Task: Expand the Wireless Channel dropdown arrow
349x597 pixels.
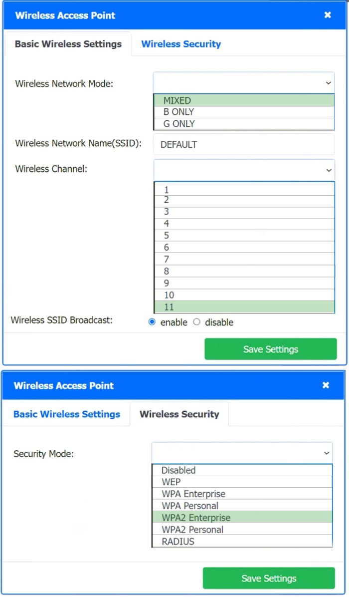Action: pos(329,170)
